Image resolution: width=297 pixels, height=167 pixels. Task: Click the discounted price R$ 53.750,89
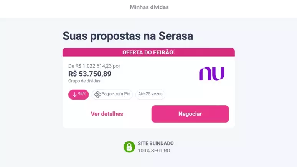coord(90,74)
